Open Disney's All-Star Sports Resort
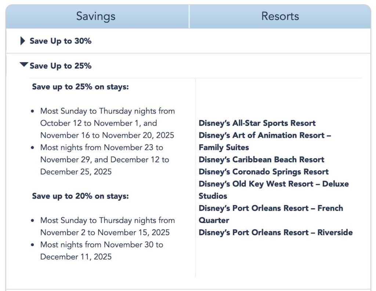Image resolution: width=376 pixels, height=291 pixels. (257, 123)
